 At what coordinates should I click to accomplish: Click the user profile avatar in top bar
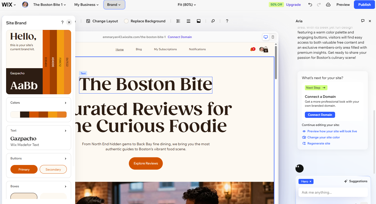25,5
